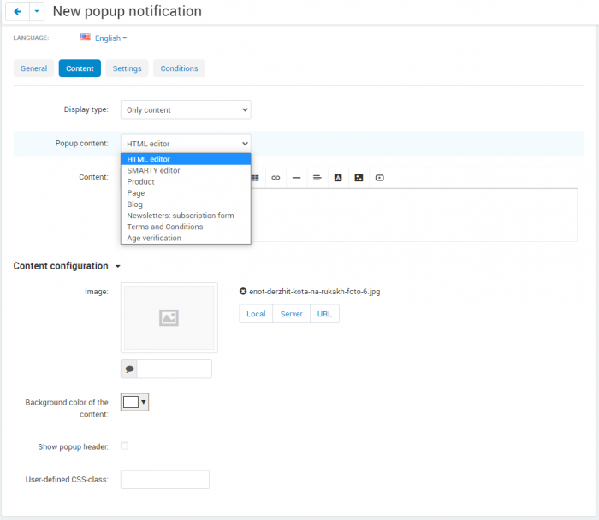Toggle Show popup header checkbox
This screenshot has height=520, width=599.
(x=125, y=446)
